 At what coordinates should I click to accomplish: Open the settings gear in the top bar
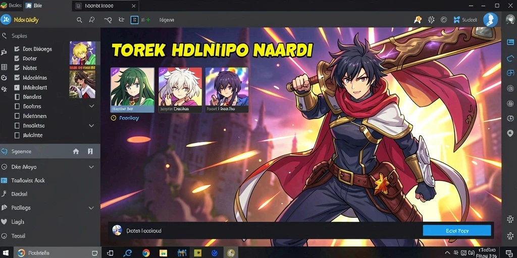click(x=431, y=20)
